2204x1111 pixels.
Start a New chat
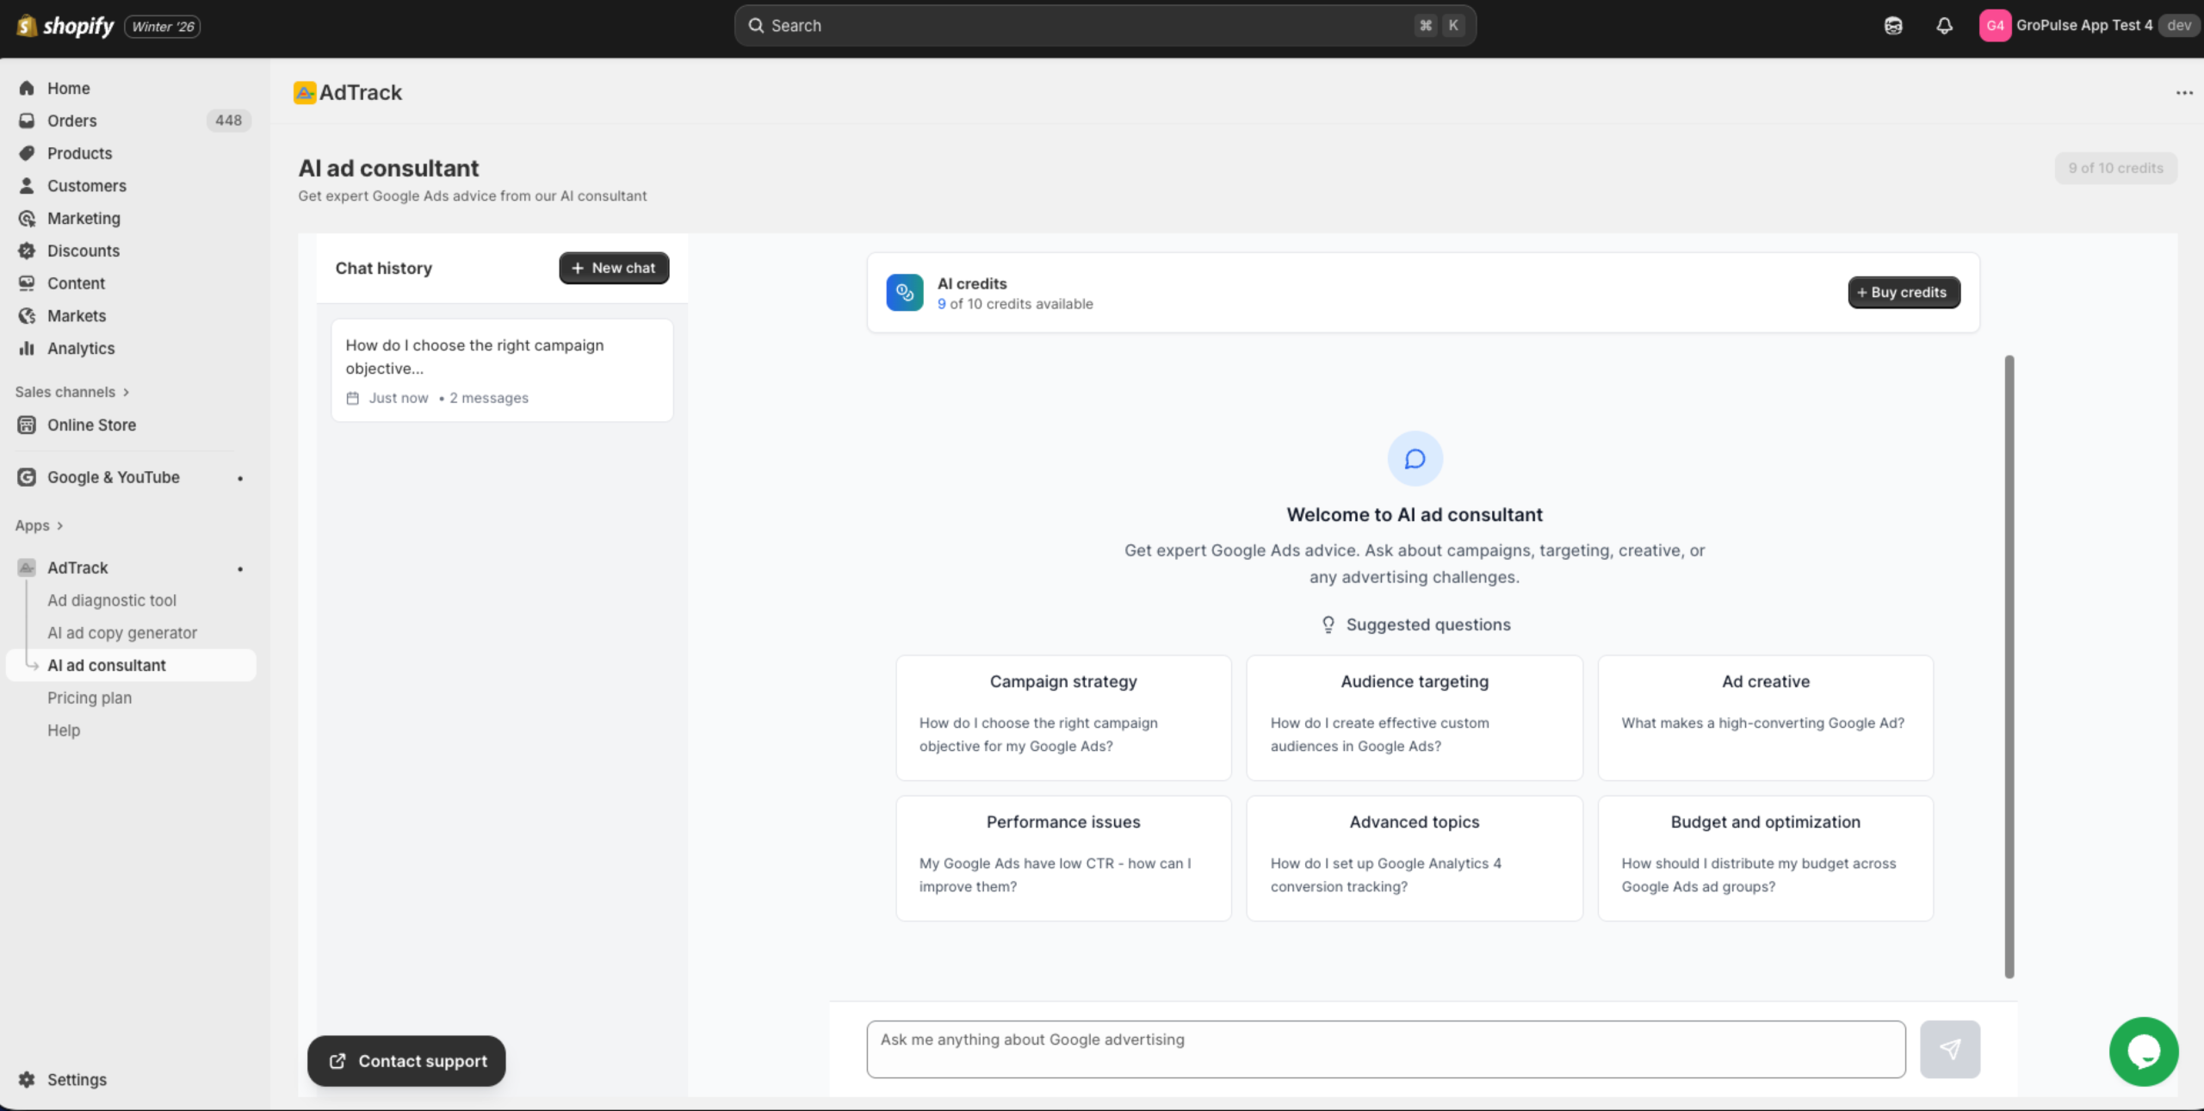613,268
